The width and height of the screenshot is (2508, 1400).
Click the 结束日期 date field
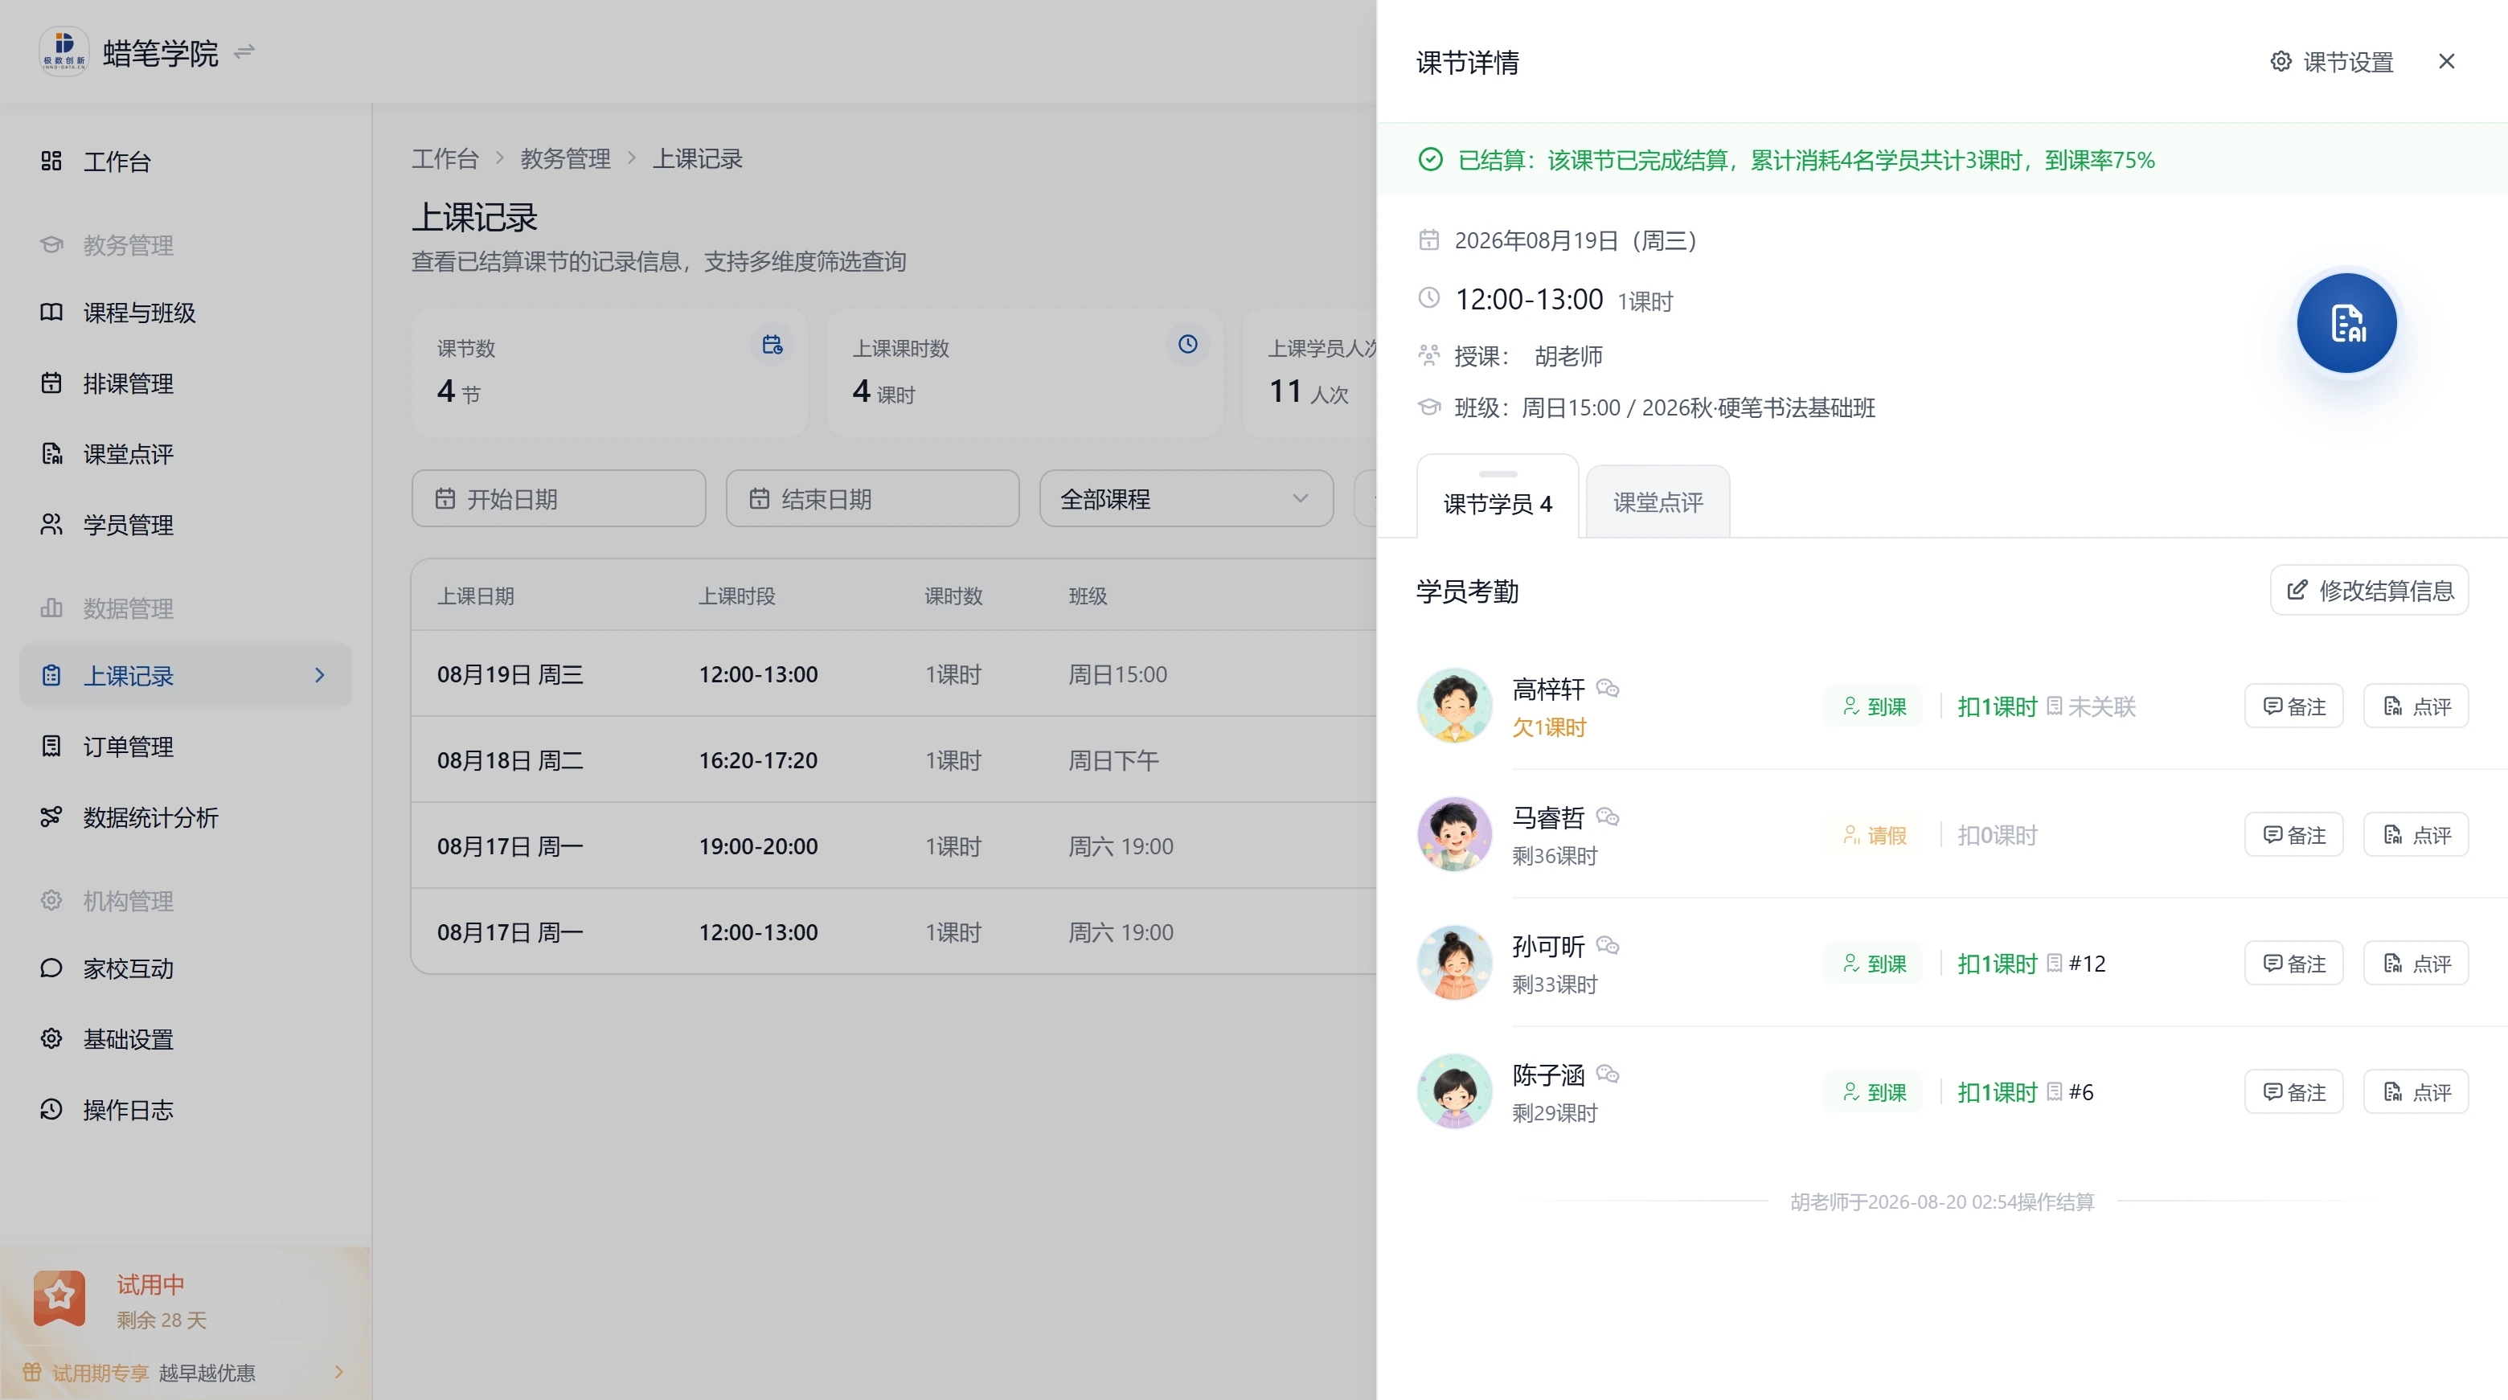[872, 499]
